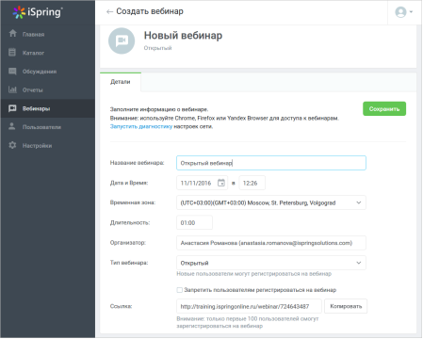Open the Тип вебинара dropdown
423x339 pixels.
click(271, 263)
